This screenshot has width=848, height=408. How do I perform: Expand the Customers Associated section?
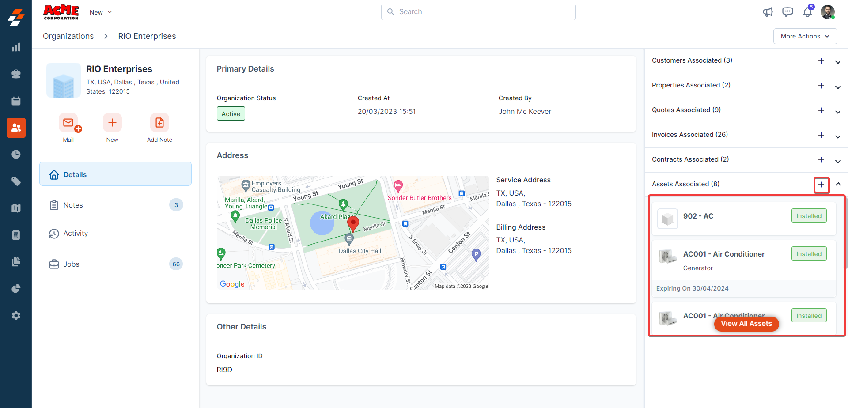click(x=838, y=62)
